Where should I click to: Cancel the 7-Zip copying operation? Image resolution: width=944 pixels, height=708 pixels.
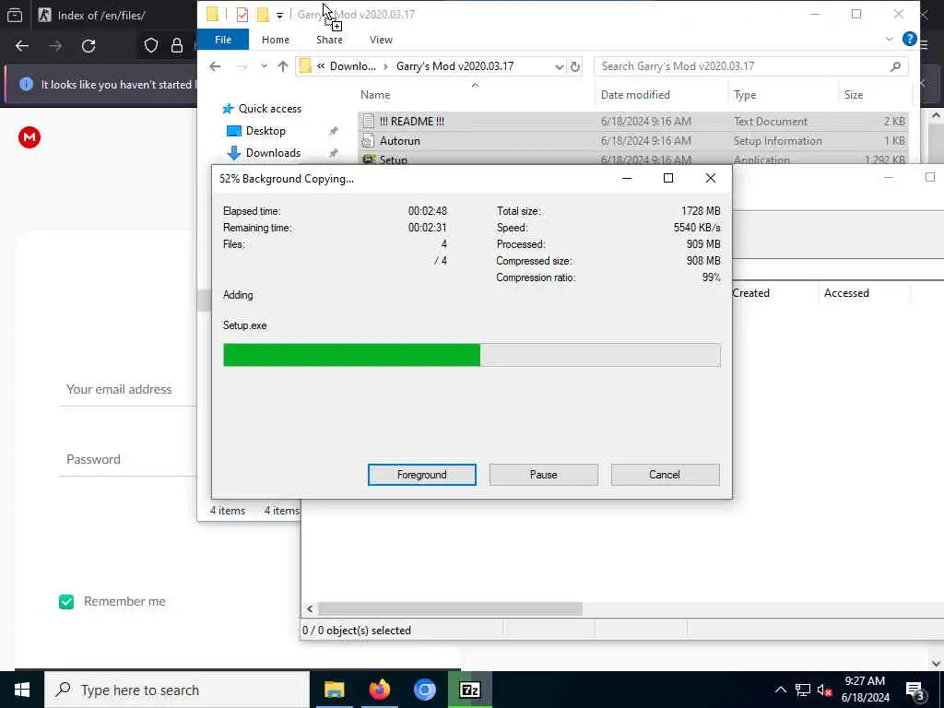tap(665, 475)
